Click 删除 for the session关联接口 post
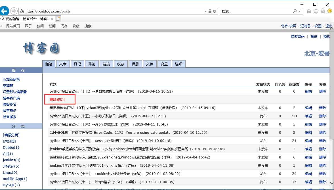This screenshot has width=334, height=190. (322, 141)
